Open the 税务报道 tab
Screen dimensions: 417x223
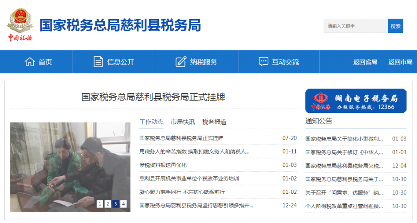click(214, 122)
